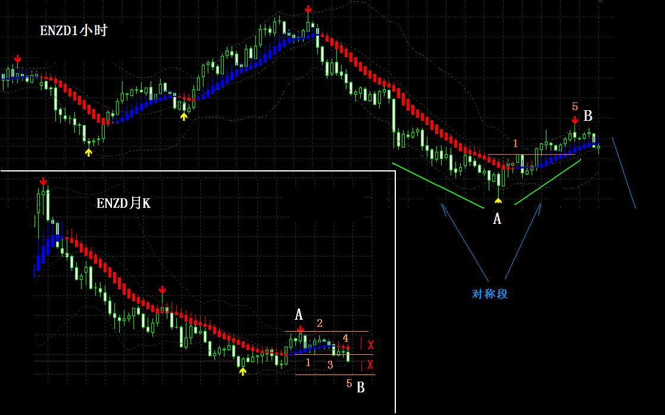Screen dimensions: 665x415
Task: Click the ENZD1小时 chart title
Action: pyautogui.click(x=74, y=30)
